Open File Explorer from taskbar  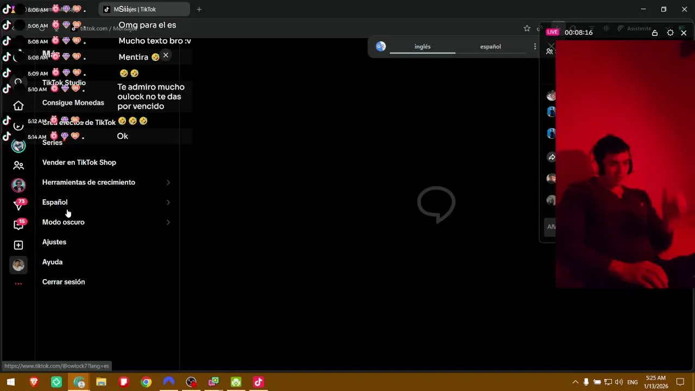tap(101, 382)
